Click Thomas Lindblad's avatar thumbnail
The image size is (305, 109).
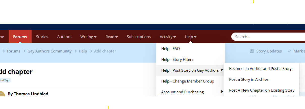2,94
